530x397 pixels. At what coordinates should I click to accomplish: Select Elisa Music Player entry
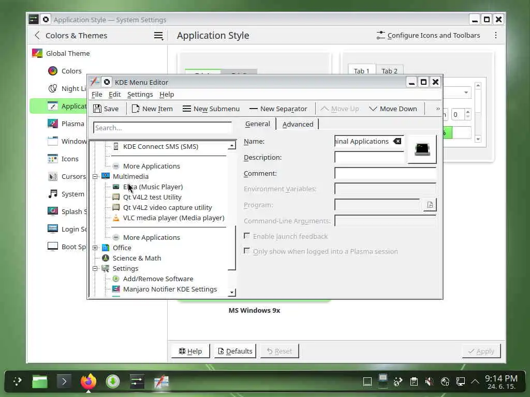tap(153, 187)
